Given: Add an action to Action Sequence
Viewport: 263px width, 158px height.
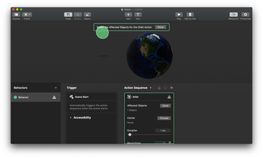Looking at the screenshot, I should coord(151,88).
